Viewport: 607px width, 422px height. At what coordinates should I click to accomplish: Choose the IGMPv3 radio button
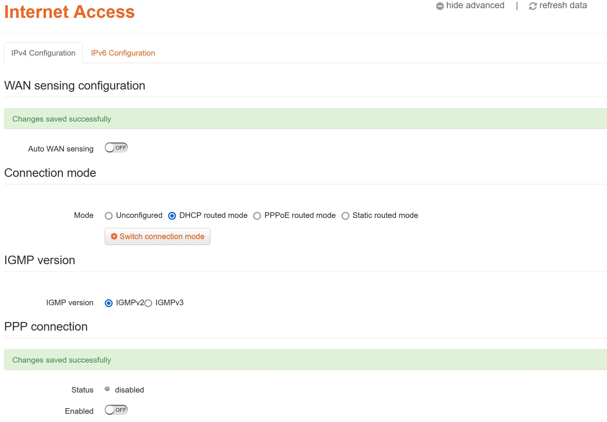click(148, 303)
